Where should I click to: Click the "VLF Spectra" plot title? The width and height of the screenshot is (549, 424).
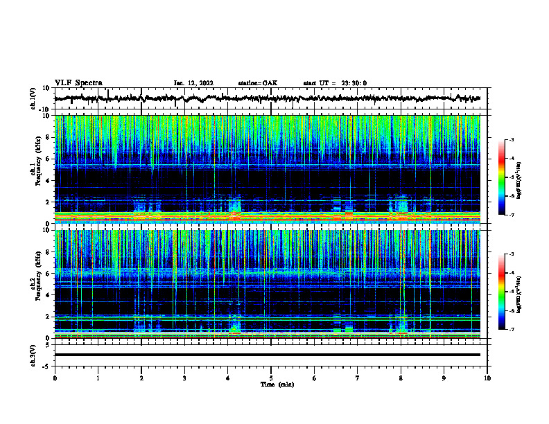78,83
